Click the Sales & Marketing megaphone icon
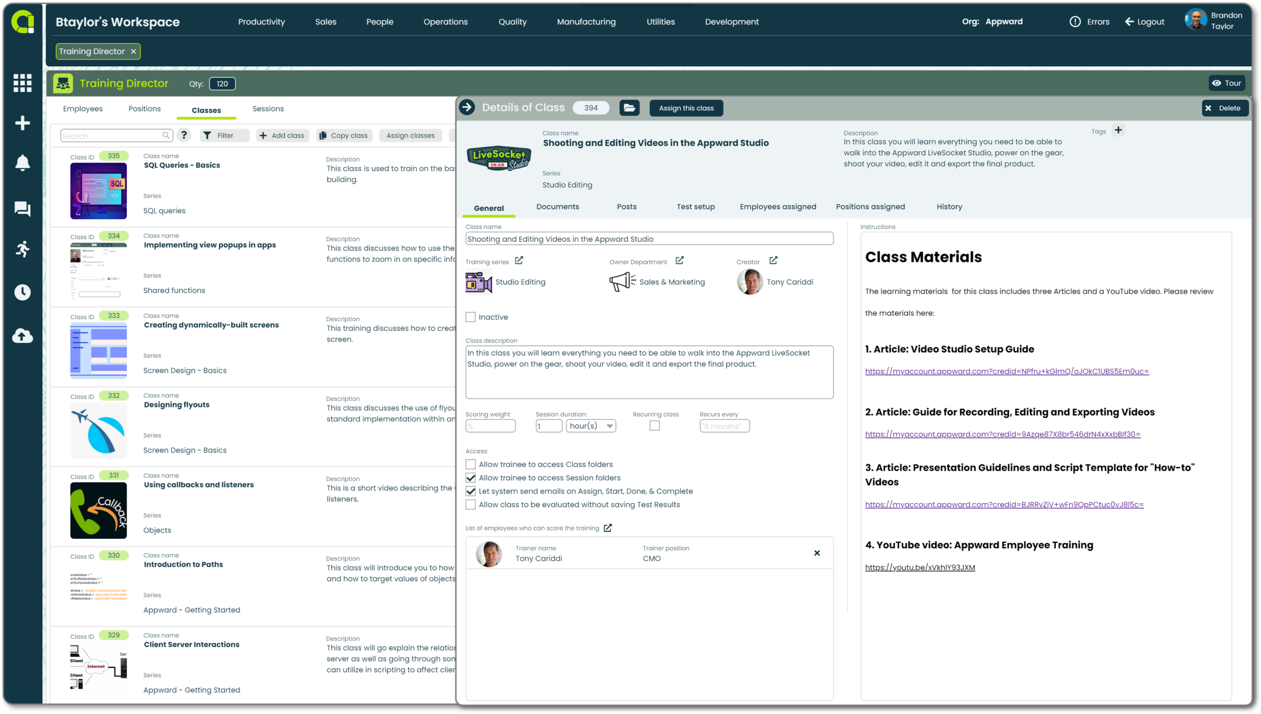Viewport: 1261px width, 714px height. point(622,282)
